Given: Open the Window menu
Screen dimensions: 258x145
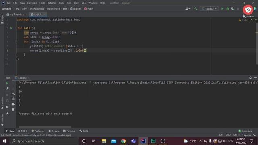Looking at the screenshot, I should coord(93,3).
